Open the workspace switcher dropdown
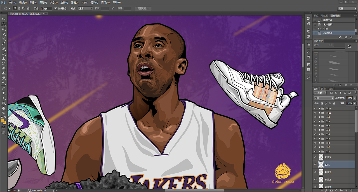Screen dimensions: 358x192 point(347,8)
